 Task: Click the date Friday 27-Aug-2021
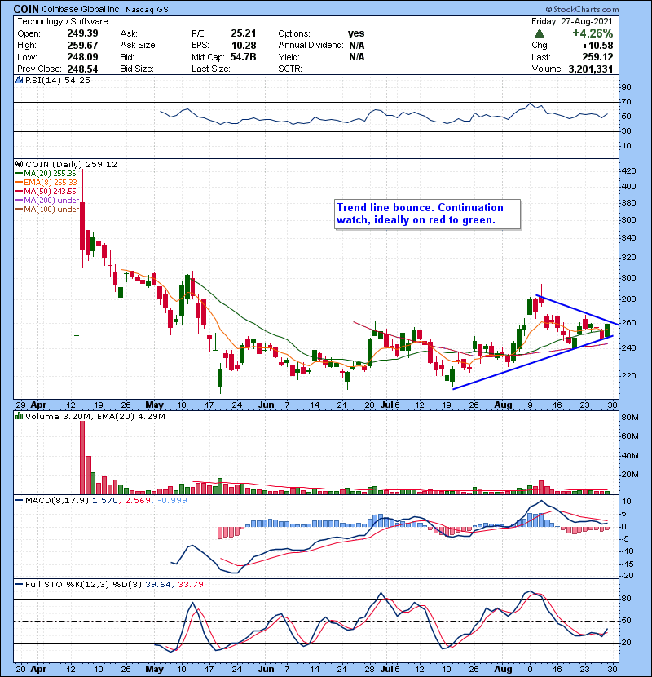coord(572,21)
